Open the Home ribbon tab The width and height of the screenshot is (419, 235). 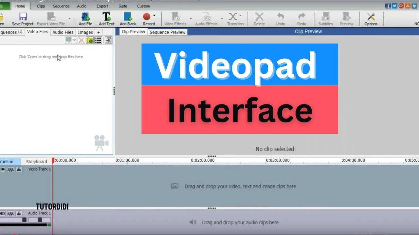[x=20, y=6]
